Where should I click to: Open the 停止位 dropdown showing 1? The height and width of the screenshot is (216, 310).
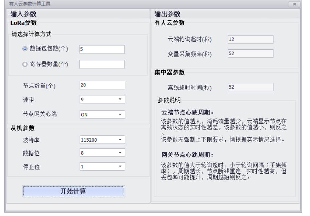(102, 166)
